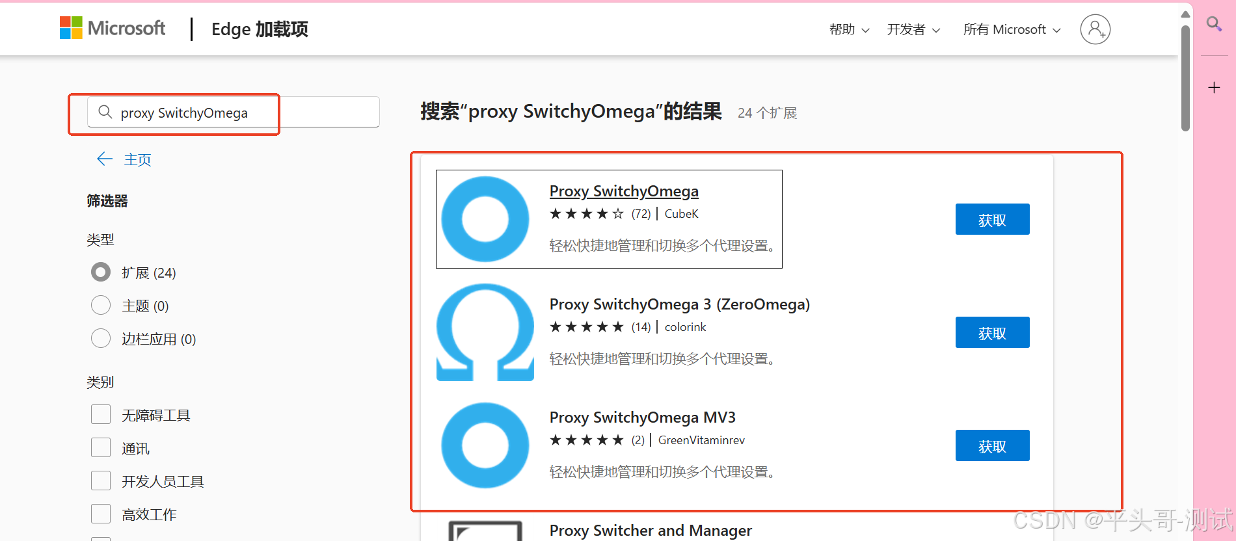Open the user sign-in profile icon
Screen dimensions: 1236x541
tap(1095, 29)
